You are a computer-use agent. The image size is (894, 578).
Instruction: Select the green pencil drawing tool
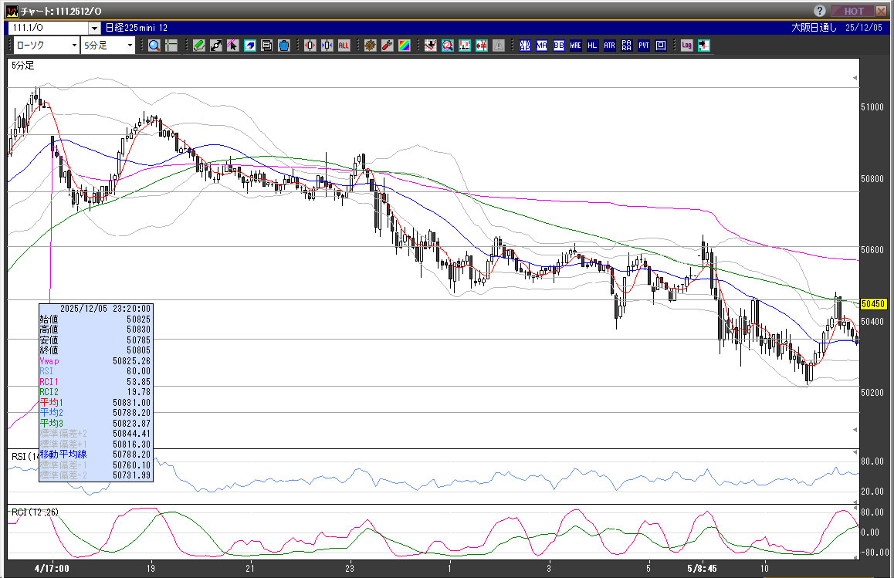pyautogui.click(x=199, y=46)
